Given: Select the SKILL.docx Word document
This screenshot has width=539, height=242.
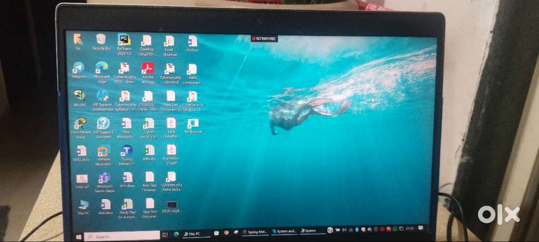Looking at the screenshot, I should (81, 153).
